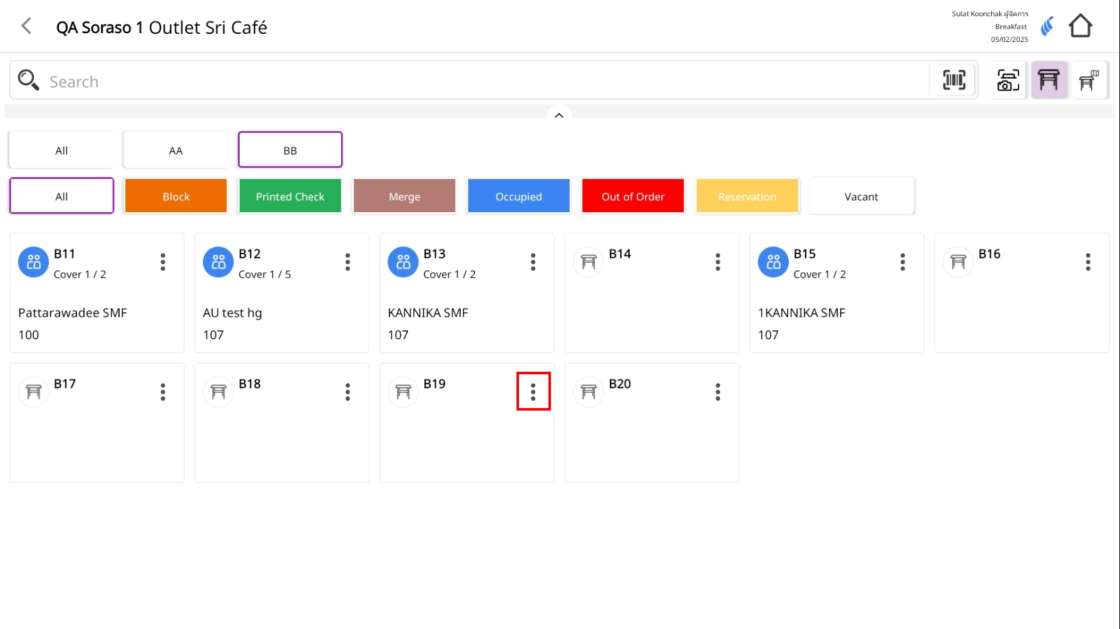This screenshot has height=629, width=1120.
Task: Click the table with flag icon
Action: 1089,80
